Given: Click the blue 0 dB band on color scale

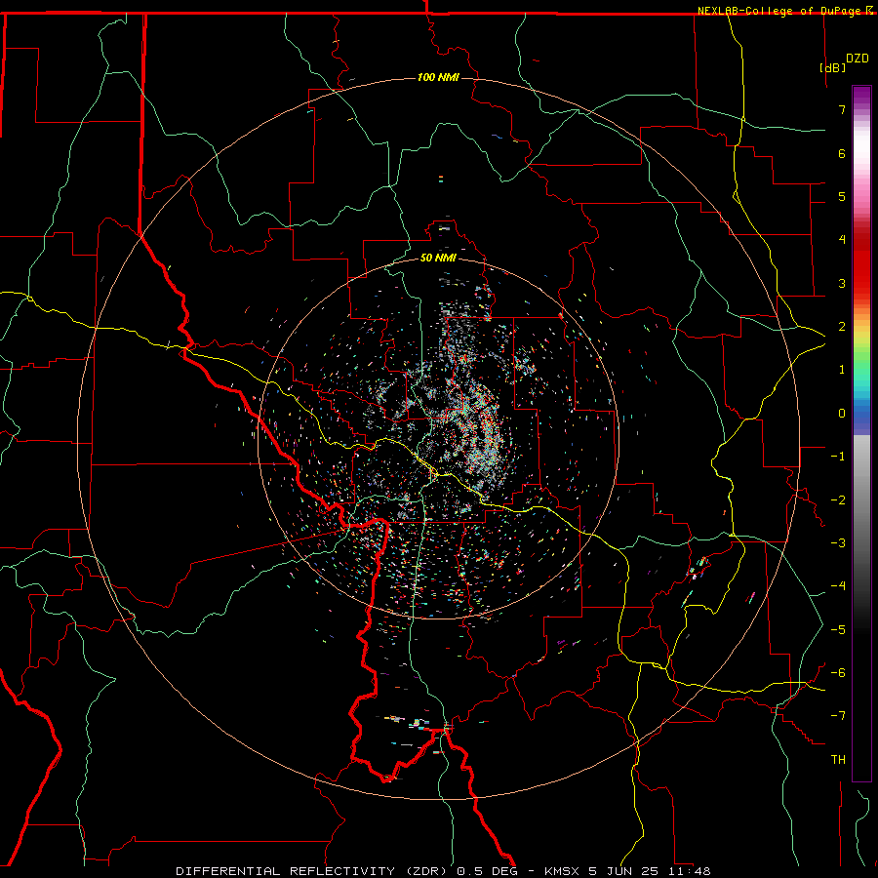Looking at the screenshot, I should [x=861, y=415].
